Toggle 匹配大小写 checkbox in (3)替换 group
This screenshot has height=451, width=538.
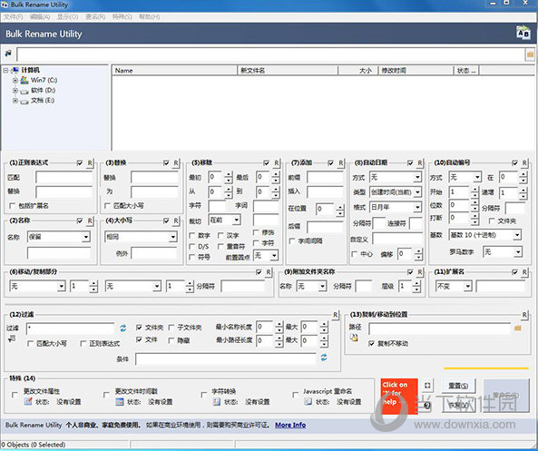click(107, 206)
